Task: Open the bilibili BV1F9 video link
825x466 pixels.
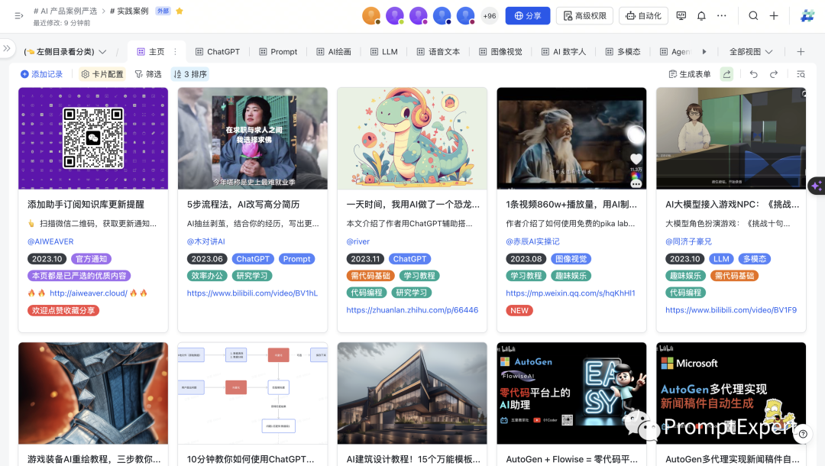Action: tap(731, 310)
